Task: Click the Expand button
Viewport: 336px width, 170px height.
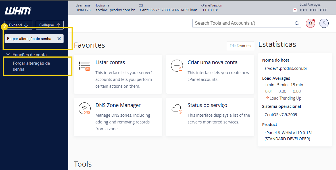Action: 18,25
